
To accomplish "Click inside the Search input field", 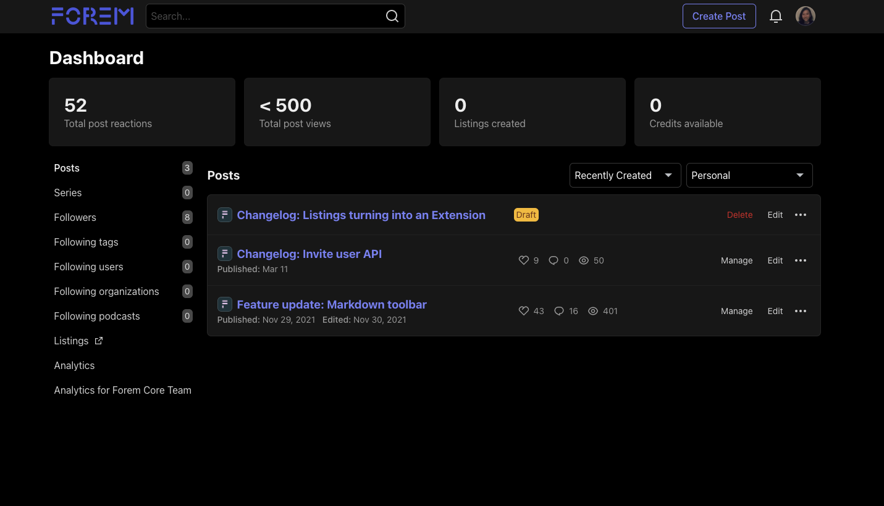I will pyautogui.click(x=266, y=16).
